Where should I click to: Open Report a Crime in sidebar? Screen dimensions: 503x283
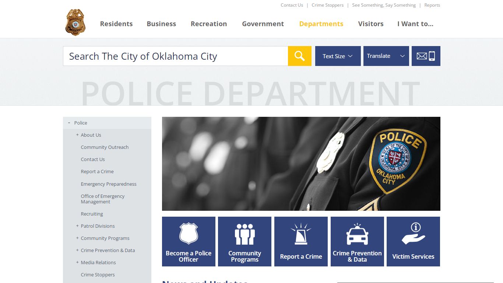pos(97,171)
